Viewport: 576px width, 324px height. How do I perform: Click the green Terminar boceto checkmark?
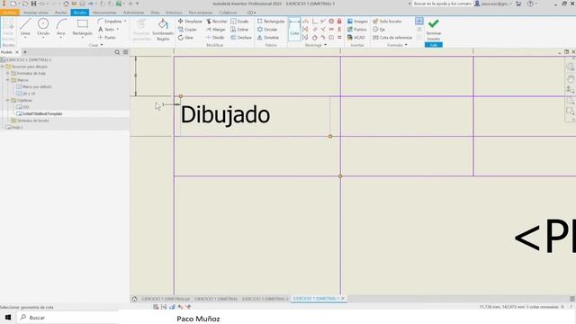[434, 23]
